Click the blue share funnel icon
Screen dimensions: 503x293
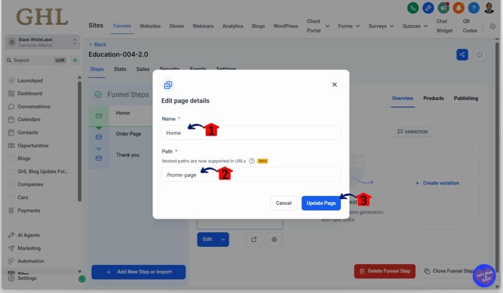[x=462, y=54]
